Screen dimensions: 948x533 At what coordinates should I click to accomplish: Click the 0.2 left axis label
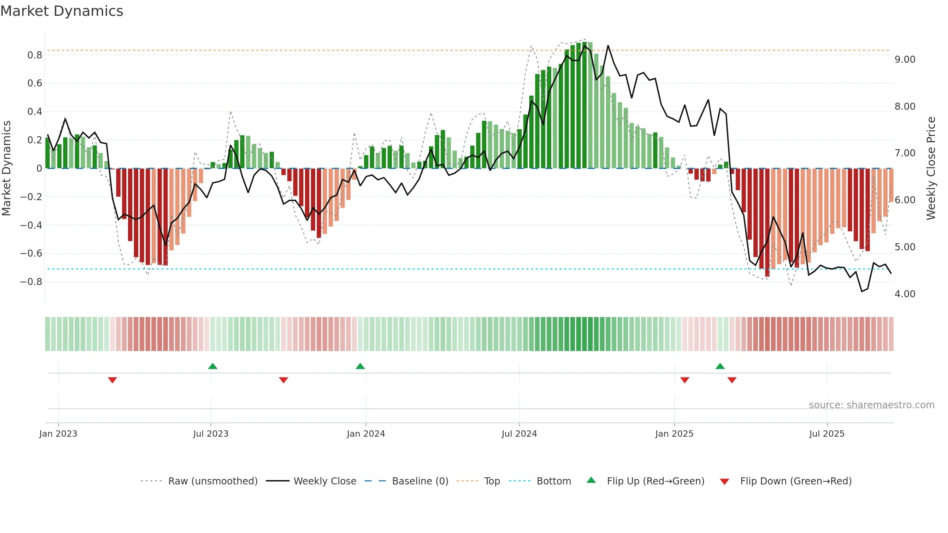(35, 140)
